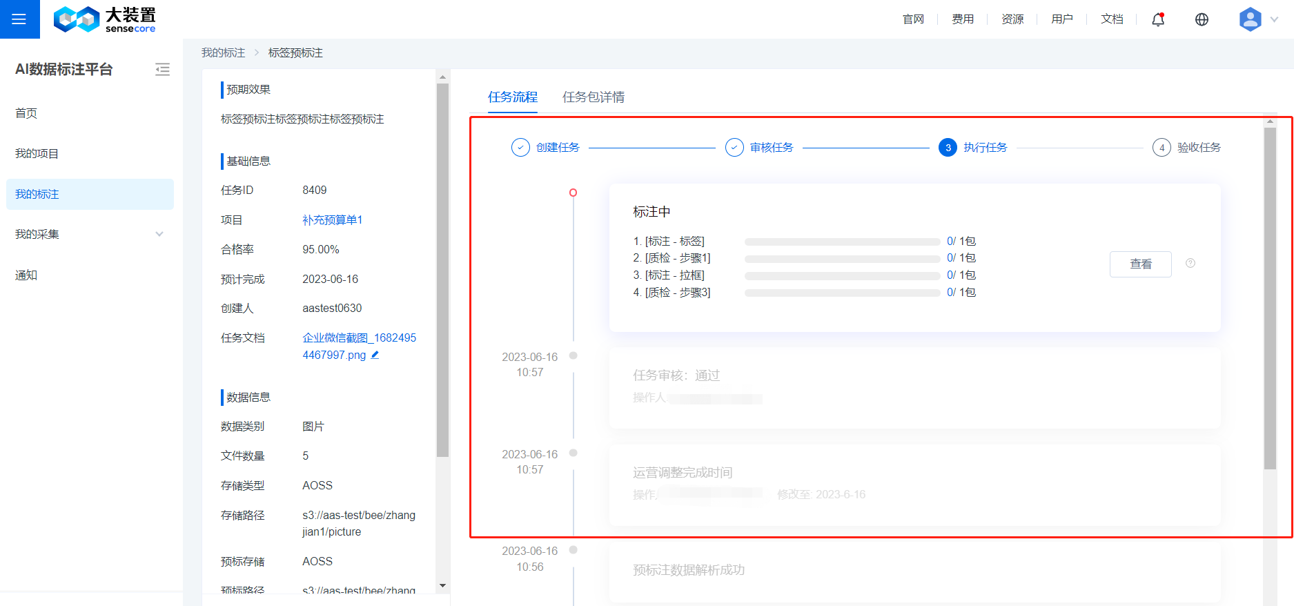Image resolution: width=1294 pixels, height=606 pixels.
Task: Open 官网 in the top navigation
Action: (x=913, y=19)
